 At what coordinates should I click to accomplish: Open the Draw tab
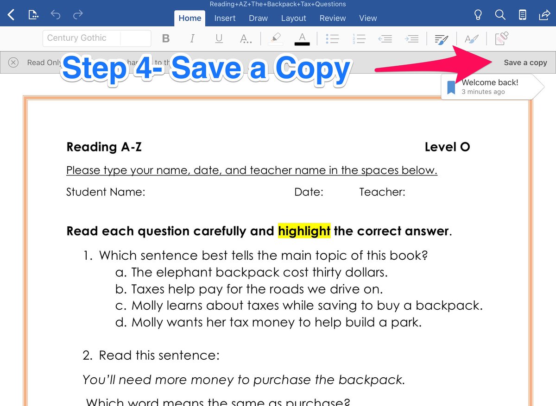tap(258, 18)
